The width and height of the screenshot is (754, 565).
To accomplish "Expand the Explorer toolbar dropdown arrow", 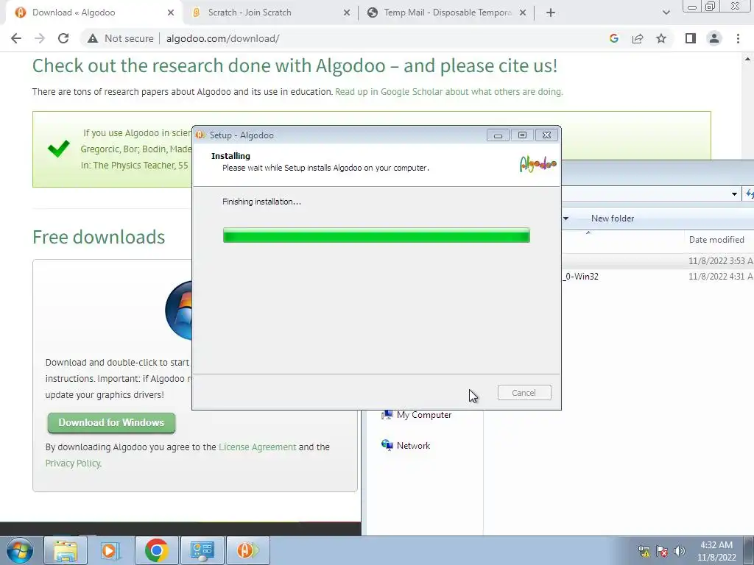I will click(566, 218).
